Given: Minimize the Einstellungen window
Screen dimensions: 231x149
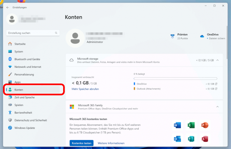Looking at the screenshot, I should coord(206,6).
